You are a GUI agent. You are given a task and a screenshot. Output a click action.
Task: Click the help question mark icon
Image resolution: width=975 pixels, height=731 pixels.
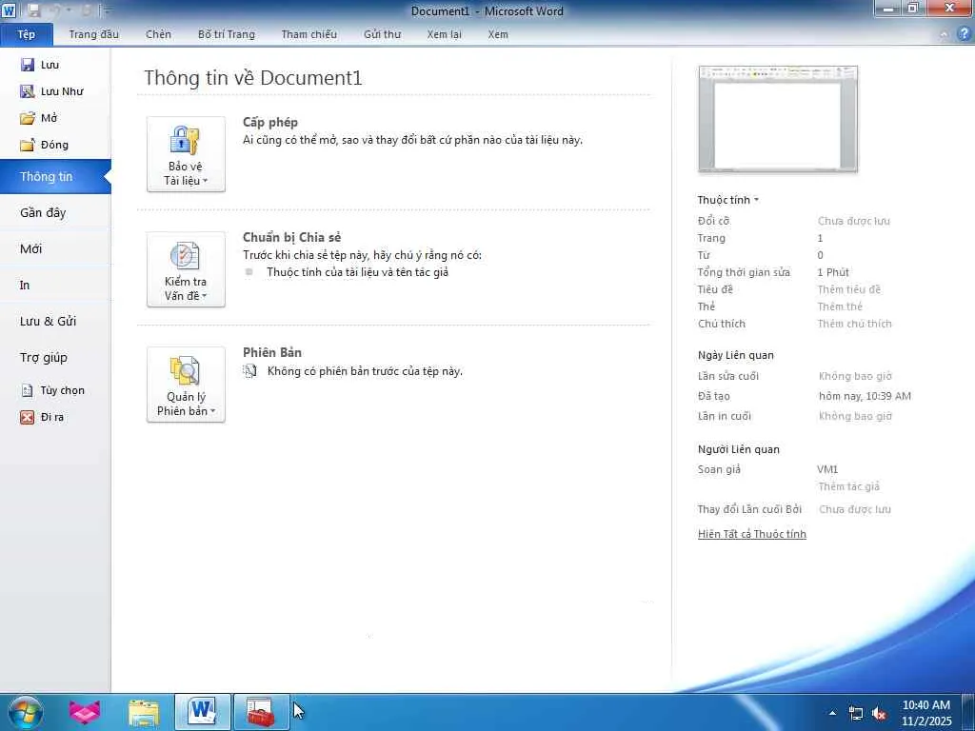point(965,35)
